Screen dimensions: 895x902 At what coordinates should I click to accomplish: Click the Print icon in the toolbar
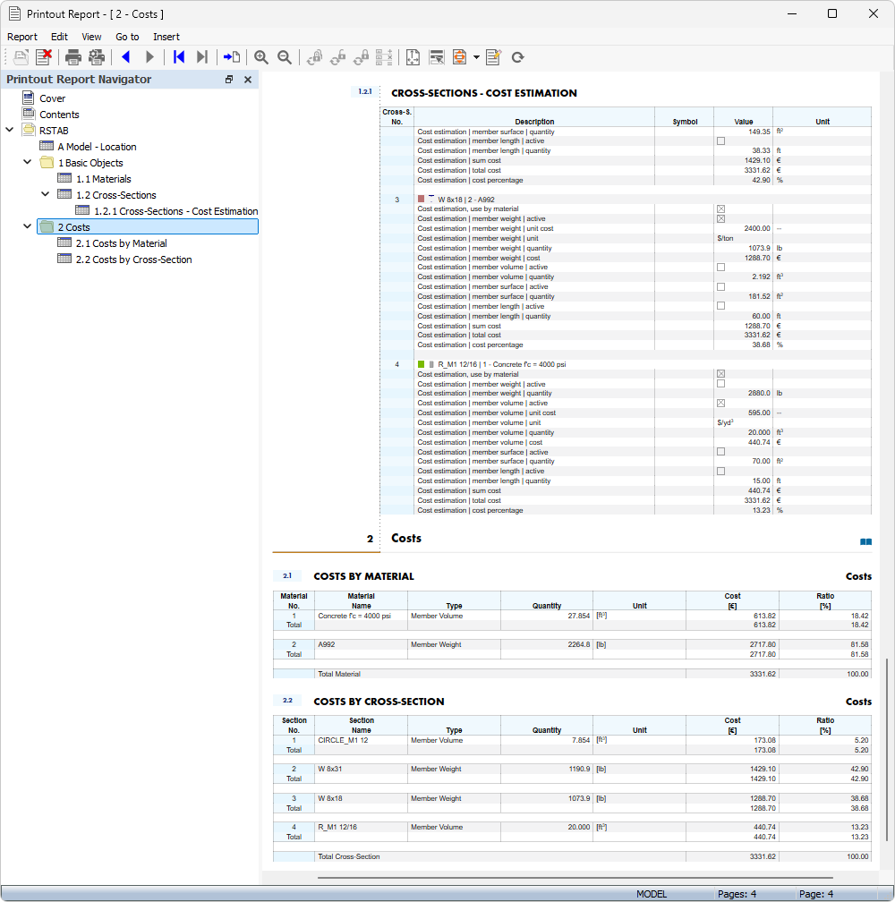point(72,56)
